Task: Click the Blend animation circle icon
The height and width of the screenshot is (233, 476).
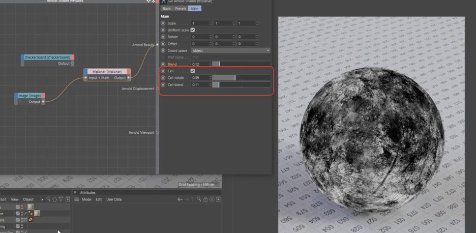Action: [x=163, y=64]
